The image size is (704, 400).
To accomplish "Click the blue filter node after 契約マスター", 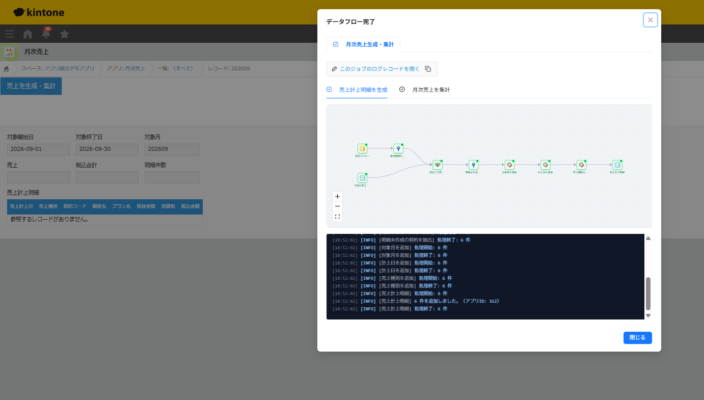I will pyautogui.click(x=398, y=148).
